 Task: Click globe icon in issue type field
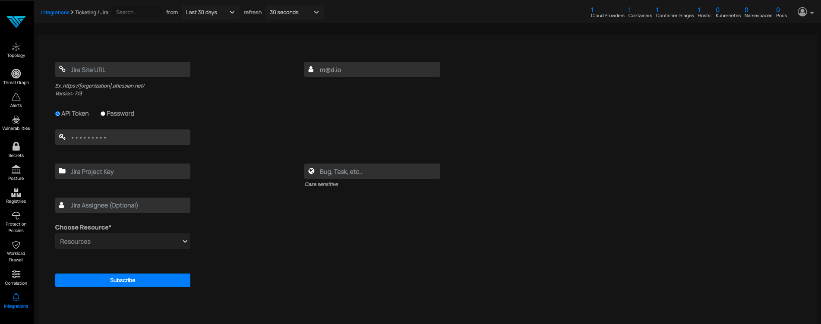311,171
